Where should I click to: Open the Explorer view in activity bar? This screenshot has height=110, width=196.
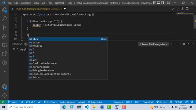pos(4,10)
